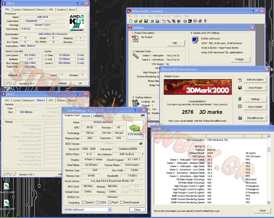Switch to Mainboard tab in top CPU-Z window
The height and width of the screenshot is (218, 274).
[x=29, y=10]
